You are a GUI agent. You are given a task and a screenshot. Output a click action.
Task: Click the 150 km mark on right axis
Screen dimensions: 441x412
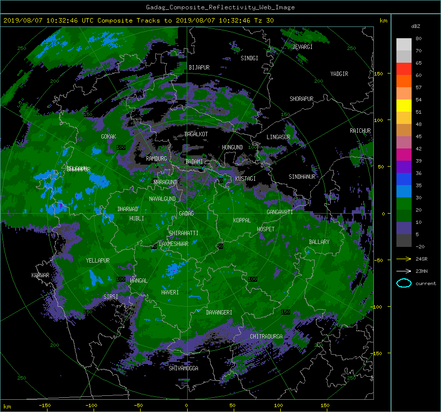(x=378, y=73)
